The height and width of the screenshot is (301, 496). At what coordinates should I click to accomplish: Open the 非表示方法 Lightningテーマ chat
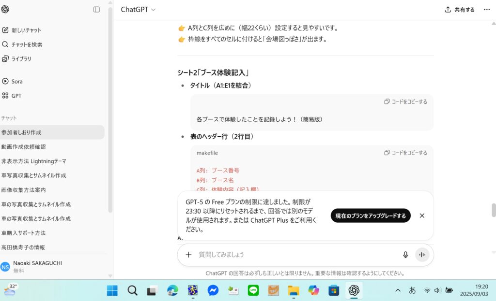coord(33,161)
